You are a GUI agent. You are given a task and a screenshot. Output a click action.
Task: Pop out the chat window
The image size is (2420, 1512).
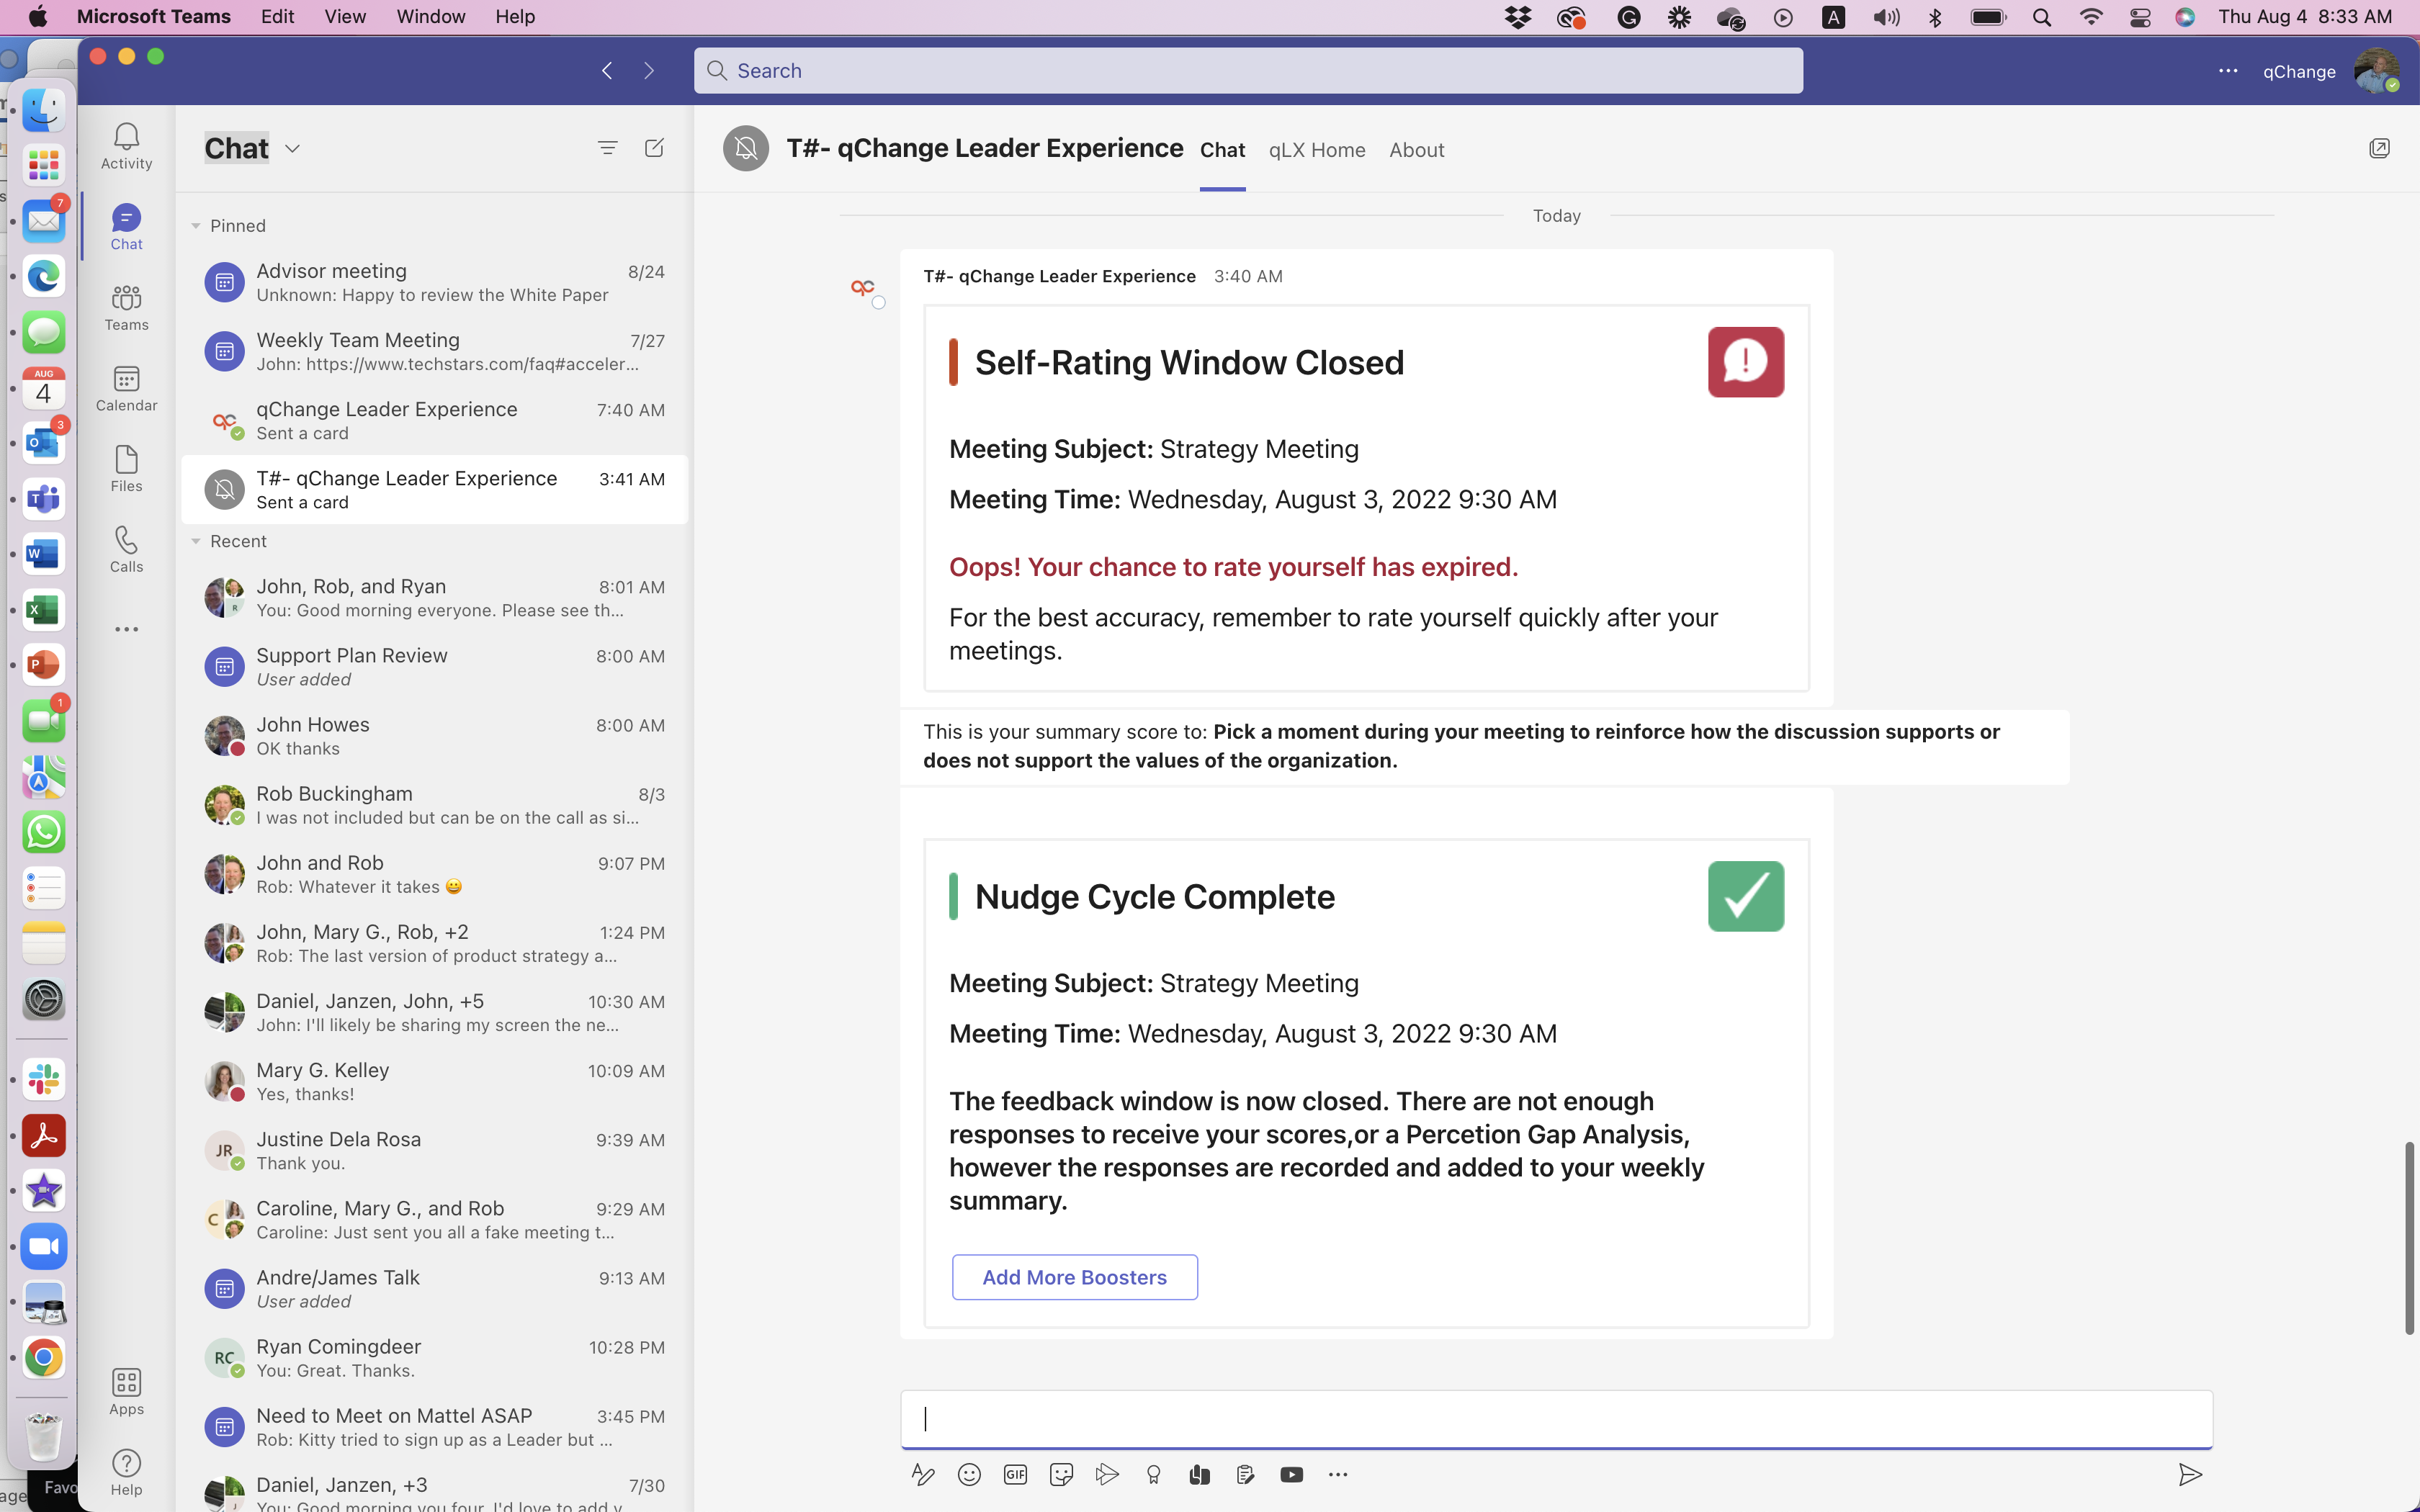[2379, 149]
